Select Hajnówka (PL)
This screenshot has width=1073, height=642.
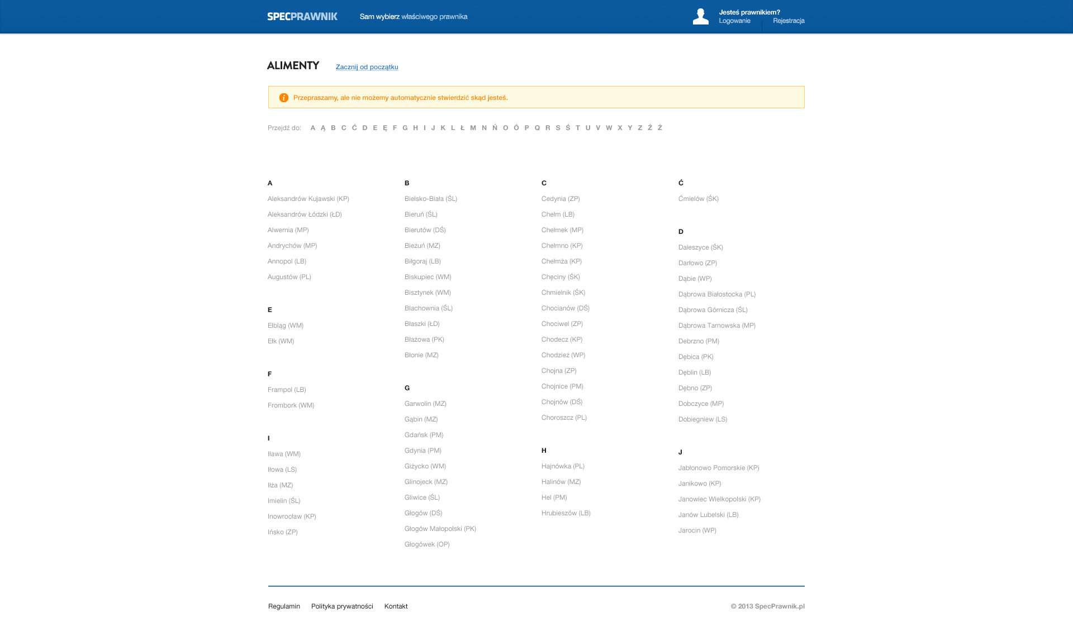click(563, 466)
